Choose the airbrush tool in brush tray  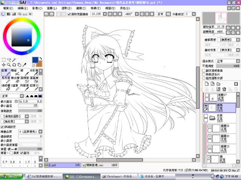15,72
